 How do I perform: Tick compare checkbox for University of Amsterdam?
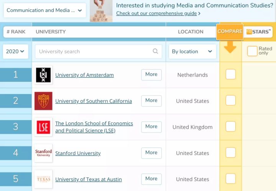231,75
